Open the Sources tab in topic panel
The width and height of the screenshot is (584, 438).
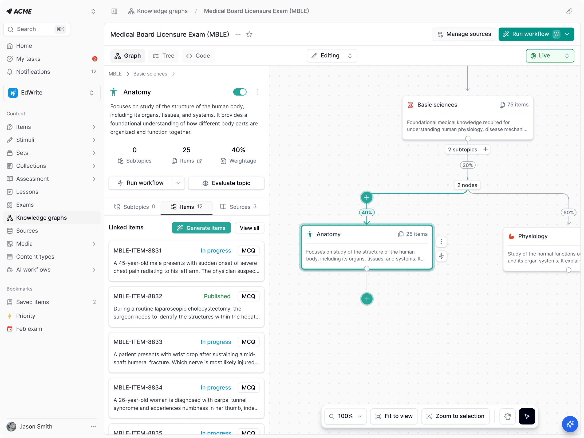pos(238,207)
